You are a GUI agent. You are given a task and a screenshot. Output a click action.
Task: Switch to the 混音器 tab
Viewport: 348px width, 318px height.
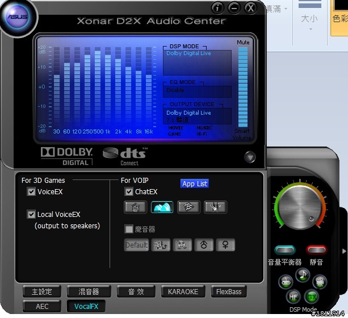click(89, 291)
